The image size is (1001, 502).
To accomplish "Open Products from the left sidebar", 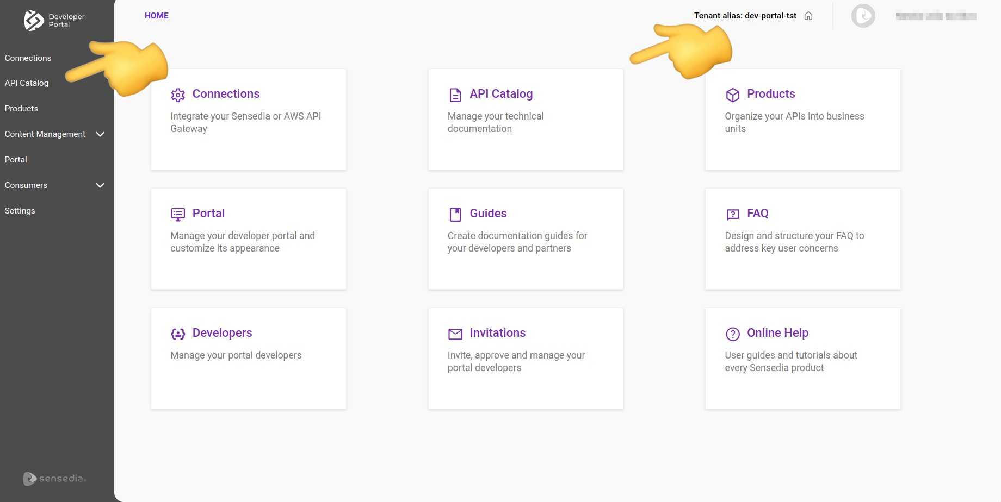I will pyautogui.click(x=21, y=108).
